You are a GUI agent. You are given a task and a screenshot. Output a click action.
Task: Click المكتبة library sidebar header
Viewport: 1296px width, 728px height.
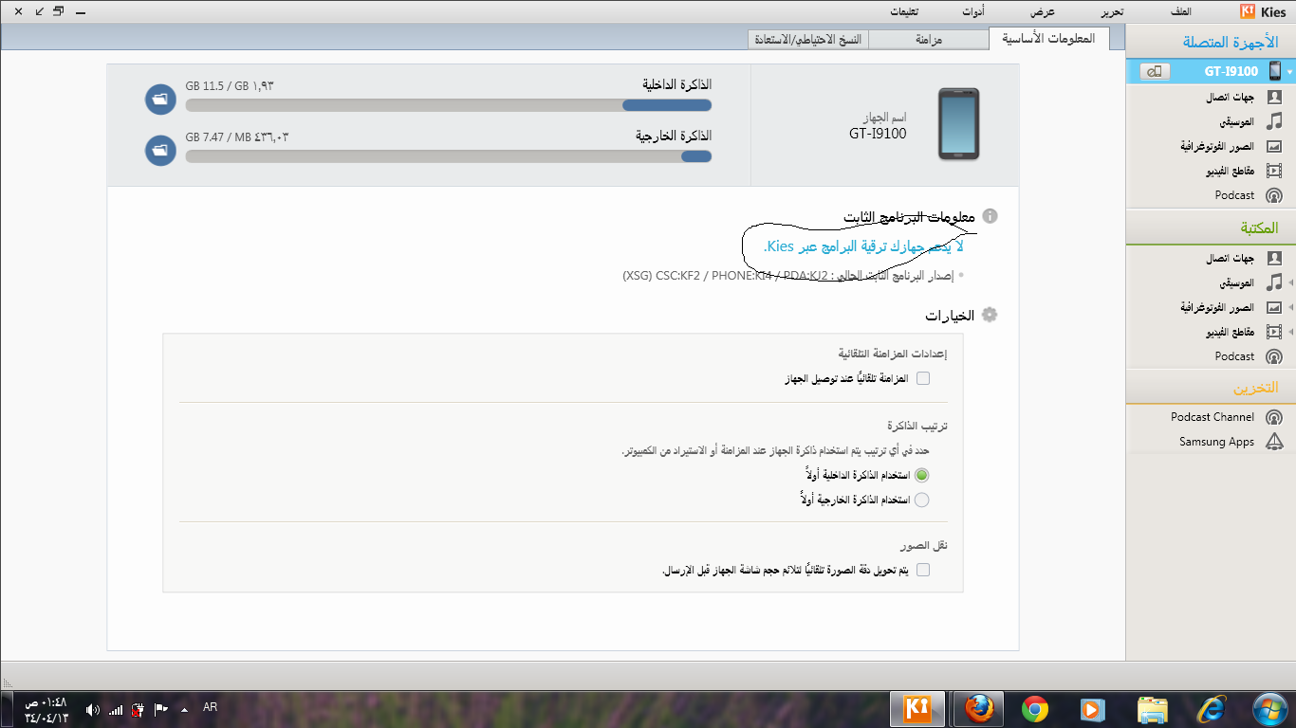point(1211,228)
